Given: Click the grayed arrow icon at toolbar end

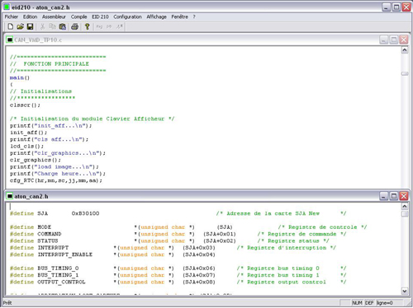Looking at the screenshot, I should (x=119, y=26).
